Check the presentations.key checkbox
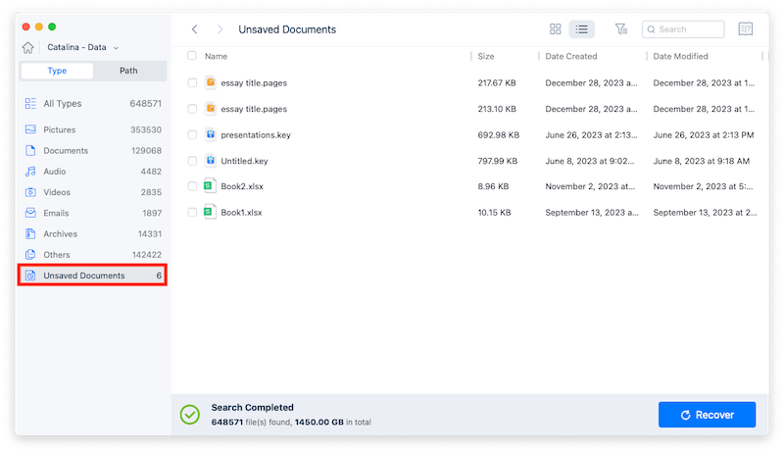The width and height of the screenshot is (784, 453). point(192,134)
